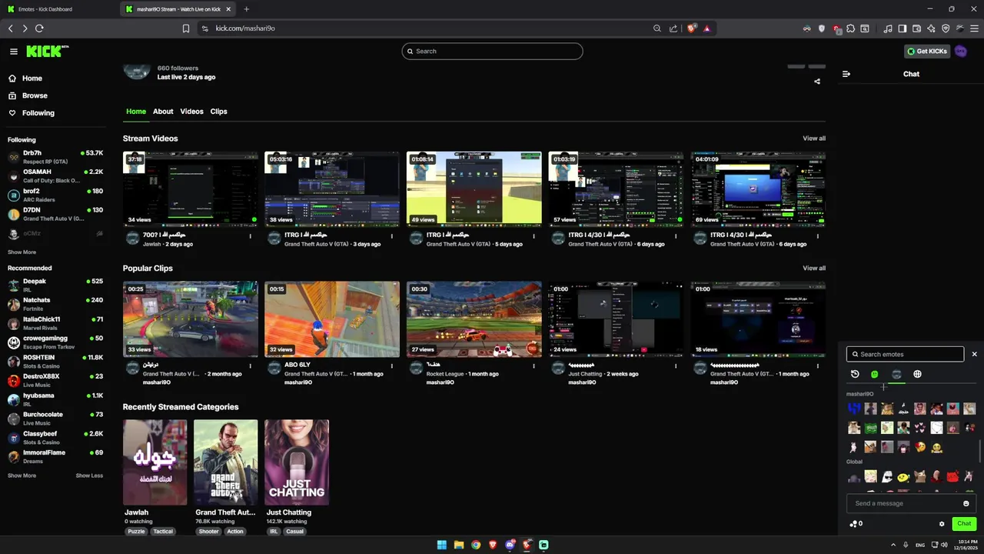Viewport: 984px width, 554px height.
Task: Open the emoji picker in message box
Action: coord(966,503)
